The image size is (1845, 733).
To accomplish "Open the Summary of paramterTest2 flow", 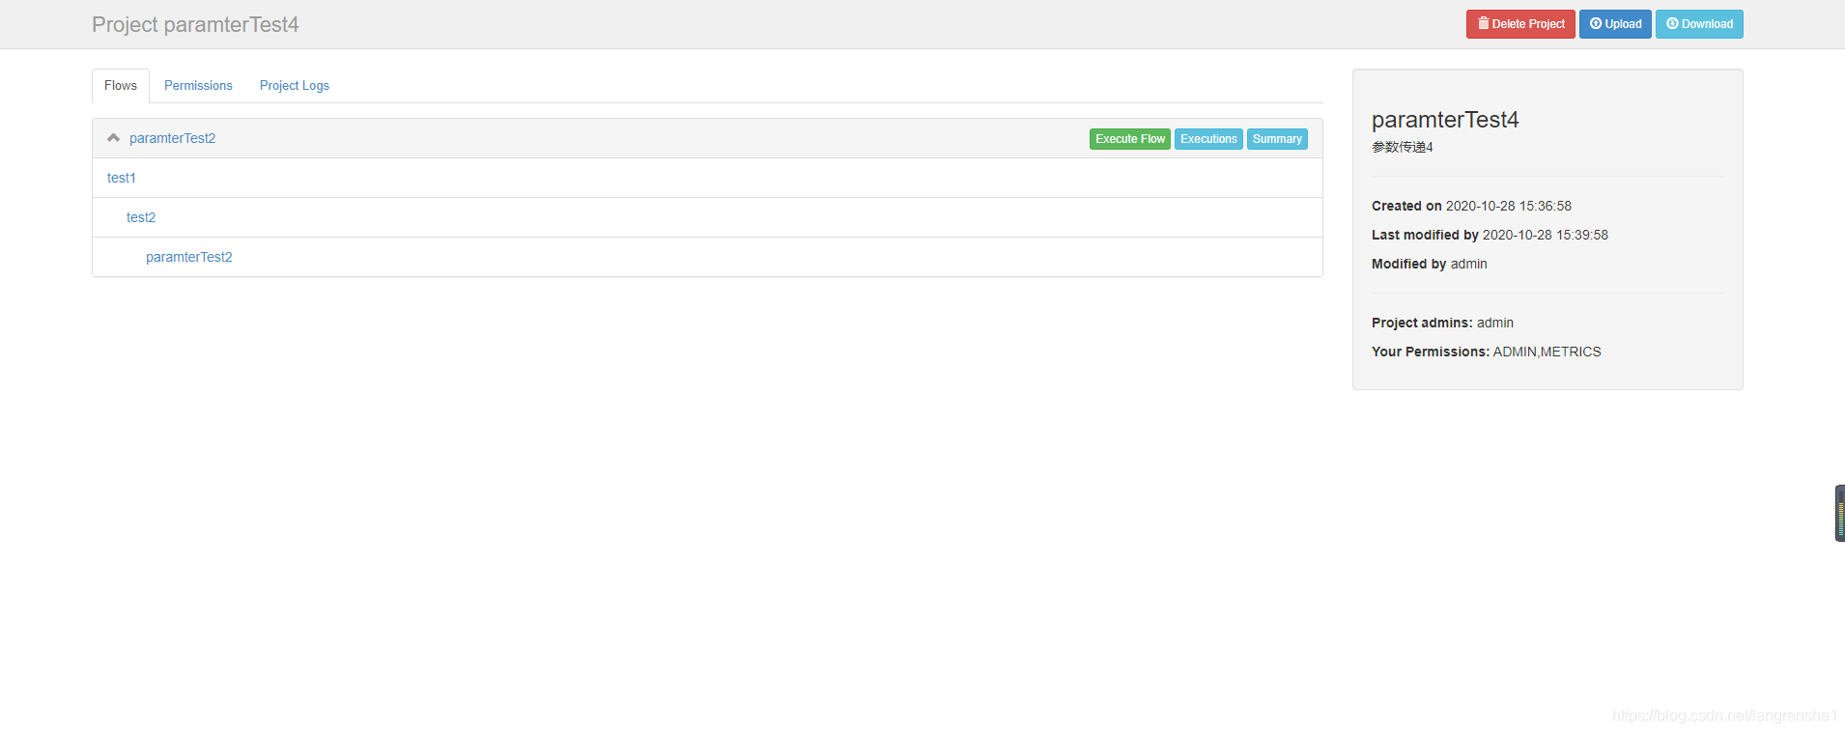I will (x=1277, y=139).
